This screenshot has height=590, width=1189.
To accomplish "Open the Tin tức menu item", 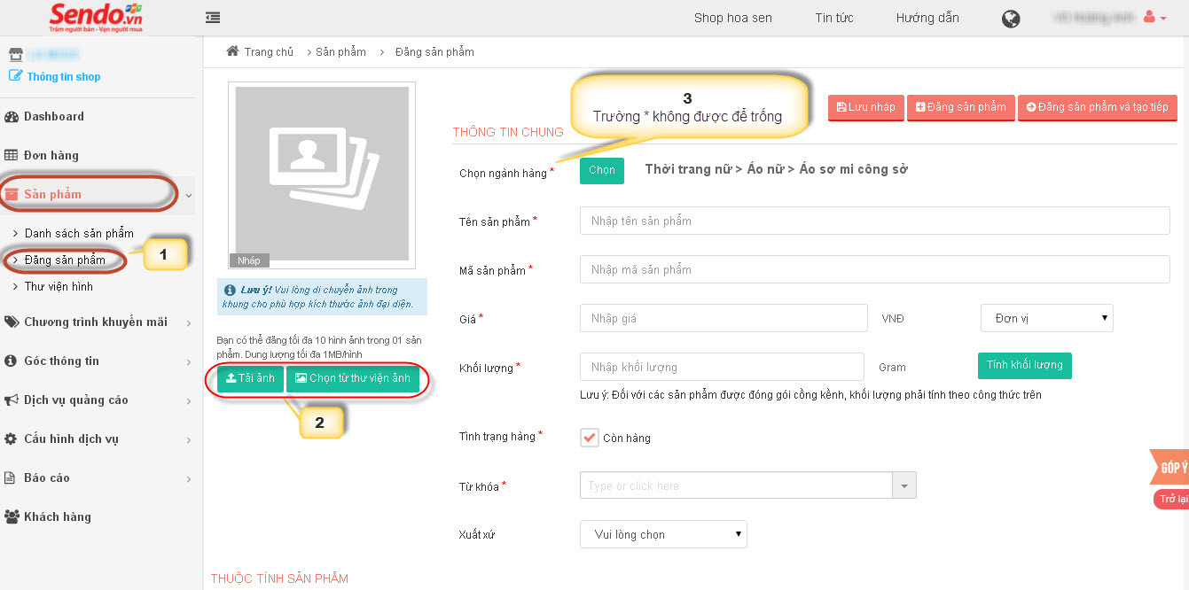I will tap(833, 18).
